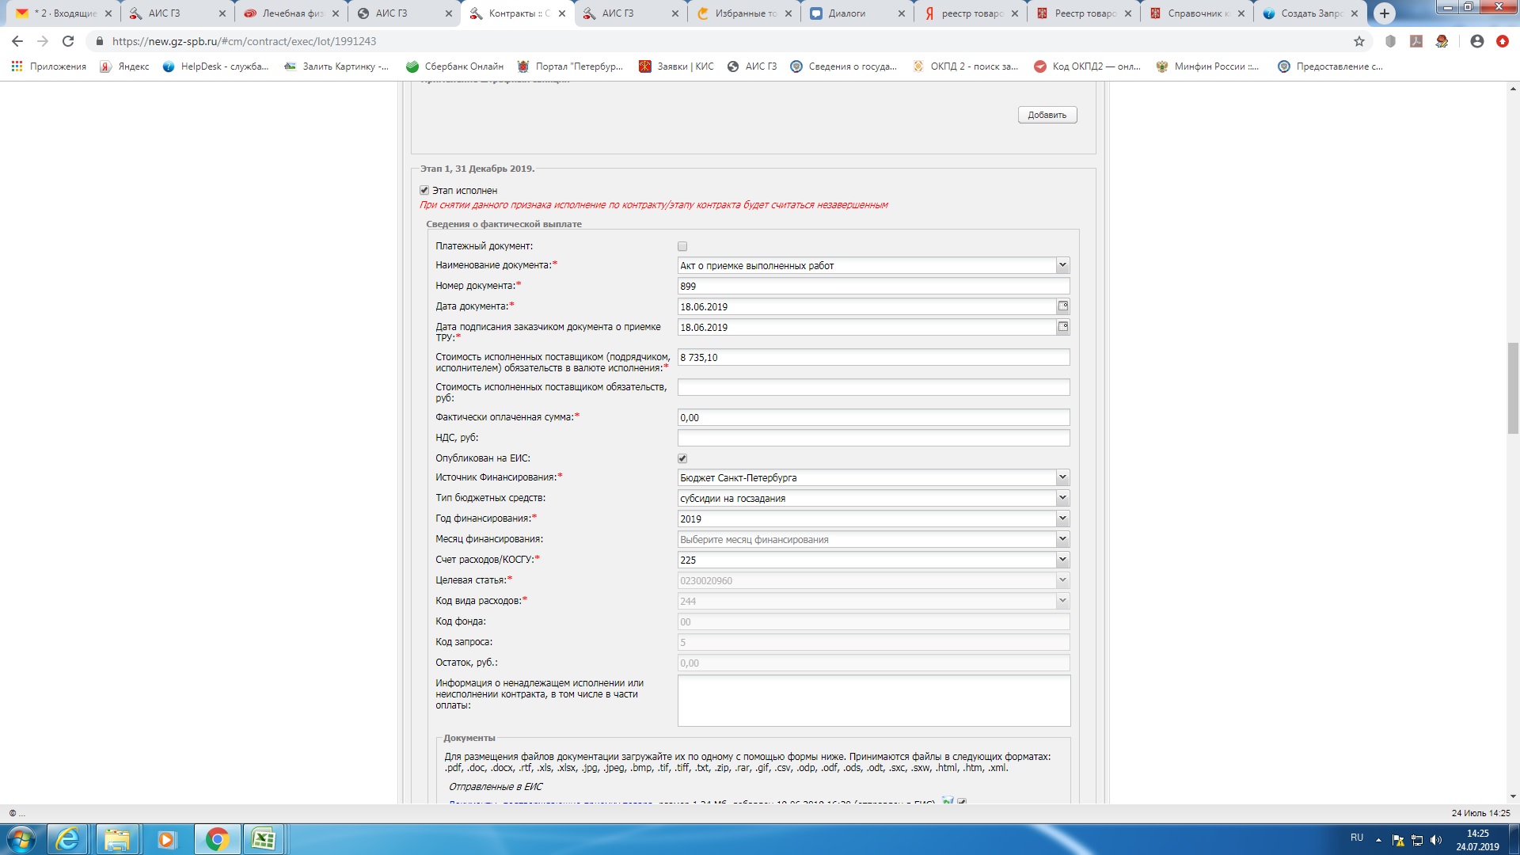The width and height of the screenshot is (1520, 855).
Task: Click the Приложения apps grid icon
Action: (17, 66)
